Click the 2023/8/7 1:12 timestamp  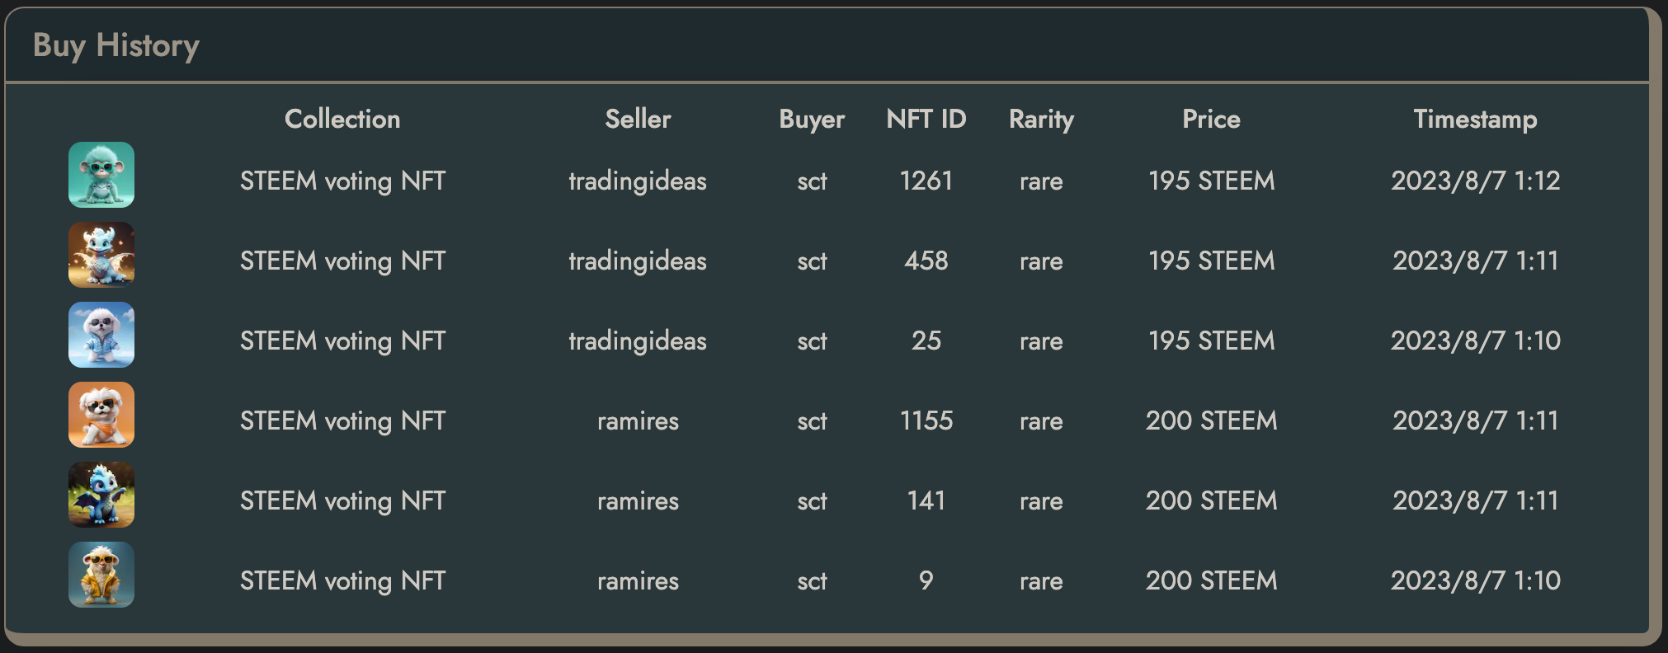[x=1475, y=181]
